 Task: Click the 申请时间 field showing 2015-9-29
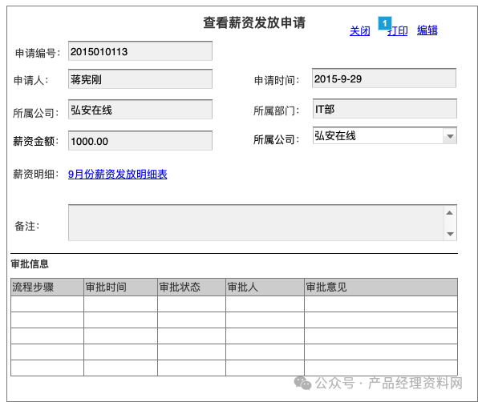pyautogui.click(x=384, y=78)
